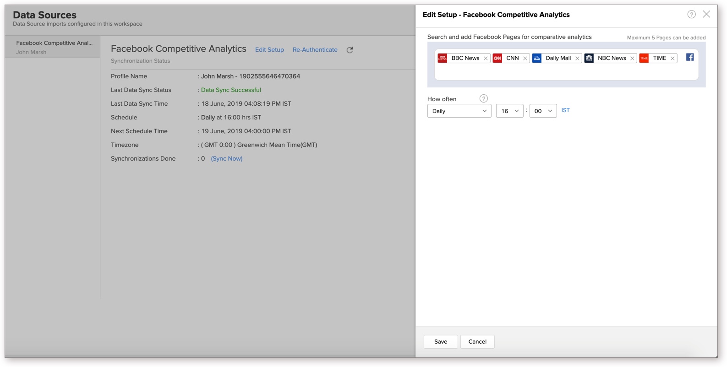Expand the hour dropdown showing 16
Screen dimensions: 727x367
(509, 111)
